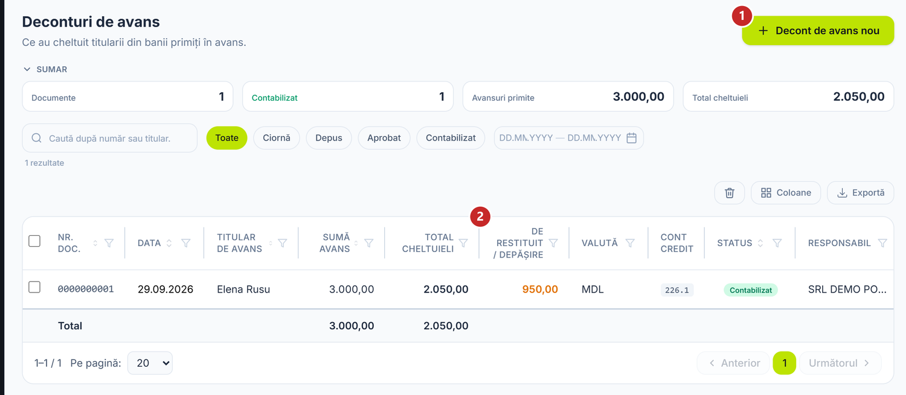Click the Total cheltuieli summary card

(x=788, y=96)
